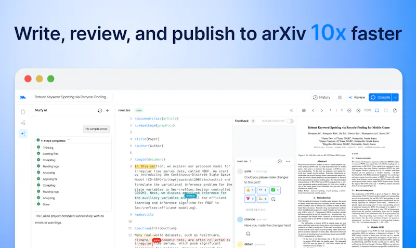Click the PDF paper title heading

(348, 127)
